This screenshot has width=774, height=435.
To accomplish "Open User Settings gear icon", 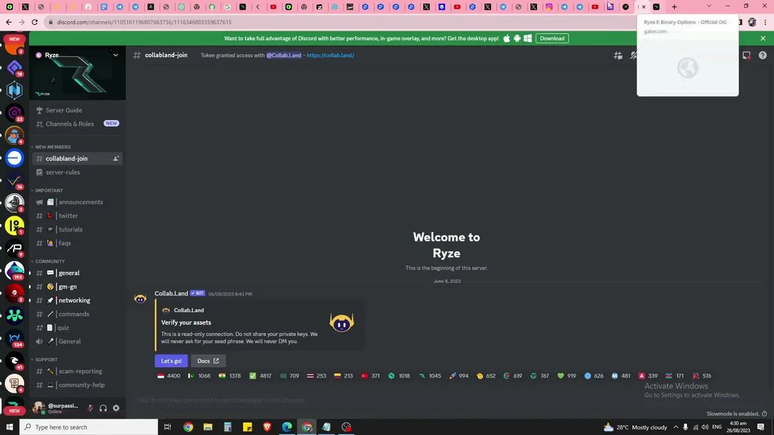I will tap(116, 408).
